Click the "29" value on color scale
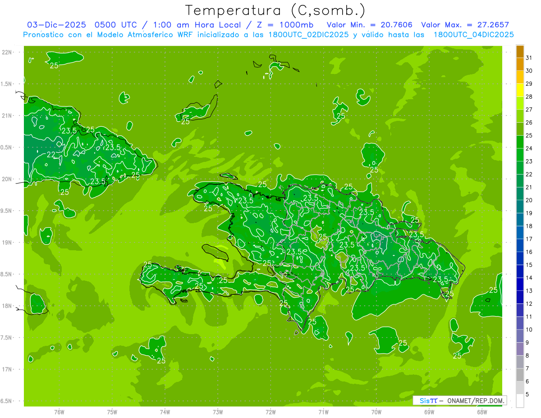 click(529, 83)
